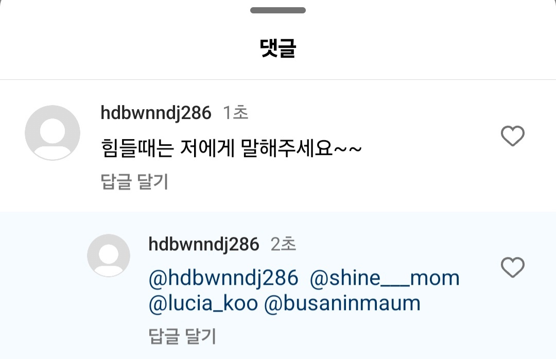Tap the 댓글 header title
This screenshot has width=556, height=359.
point(278,48)
